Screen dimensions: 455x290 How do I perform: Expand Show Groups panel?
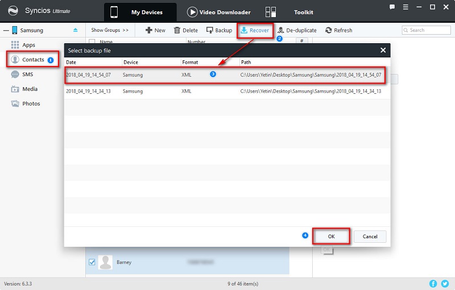(110, 30)
